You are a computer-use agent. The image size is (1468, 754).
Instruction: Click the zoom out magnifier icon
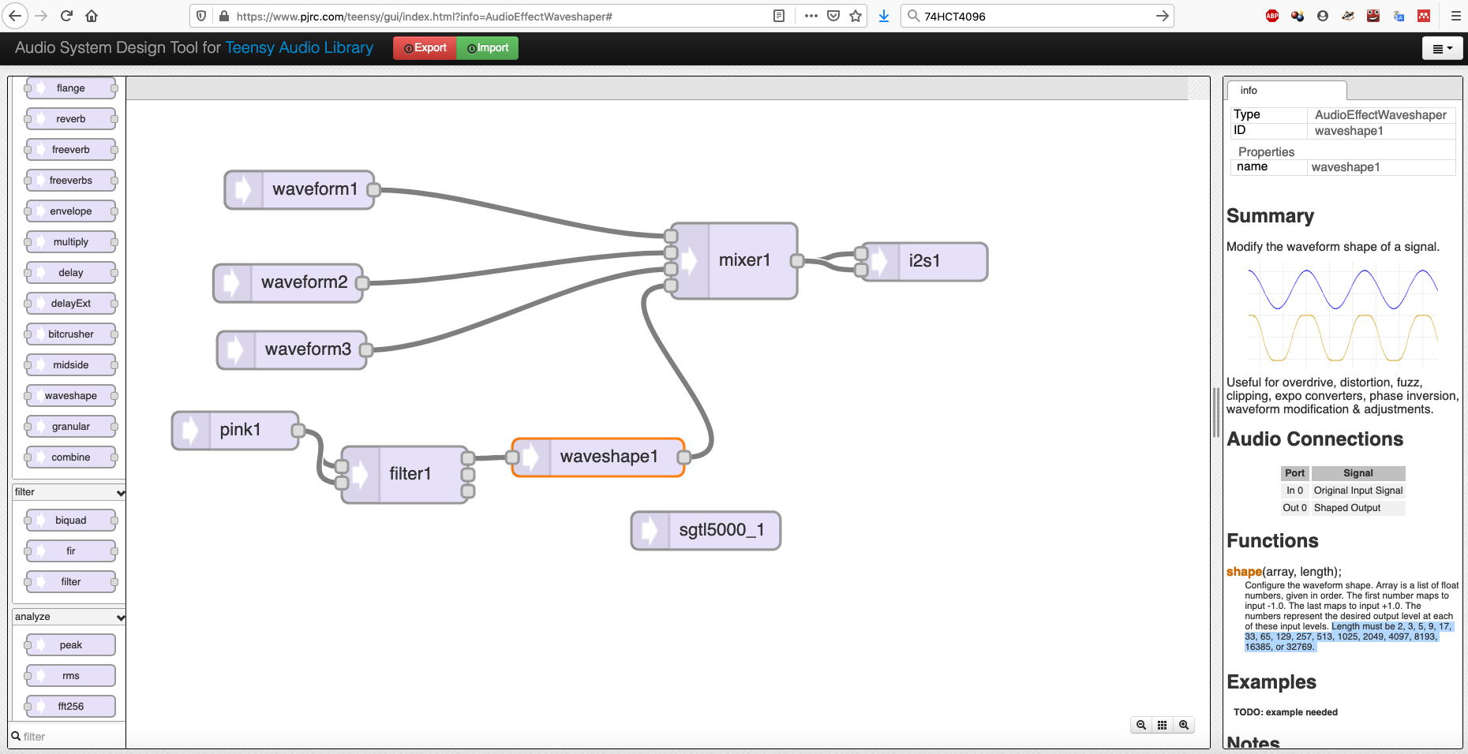click(1141, 725)
